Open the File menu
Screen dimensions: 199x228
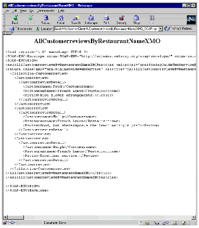click(7, 11)
